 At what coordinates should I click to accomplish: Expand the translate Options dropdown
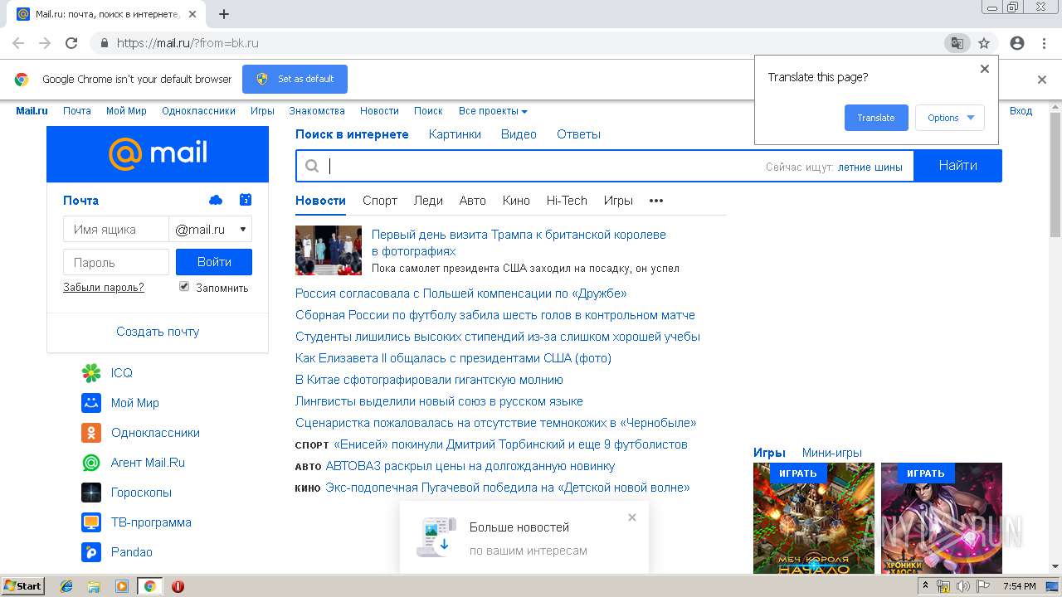coord(950,118)
